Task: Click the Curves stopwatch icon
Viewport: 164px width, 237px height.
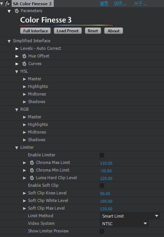Action: (24, 64)
